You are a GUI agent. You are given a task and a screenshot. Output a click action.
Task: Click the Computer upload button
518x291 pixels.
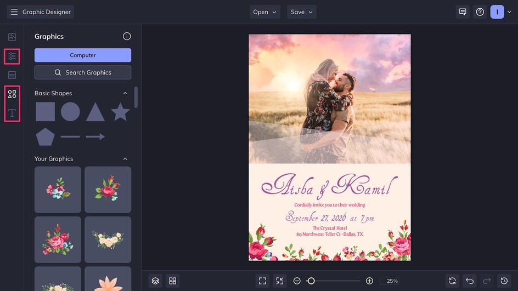(x=83, y=55)
